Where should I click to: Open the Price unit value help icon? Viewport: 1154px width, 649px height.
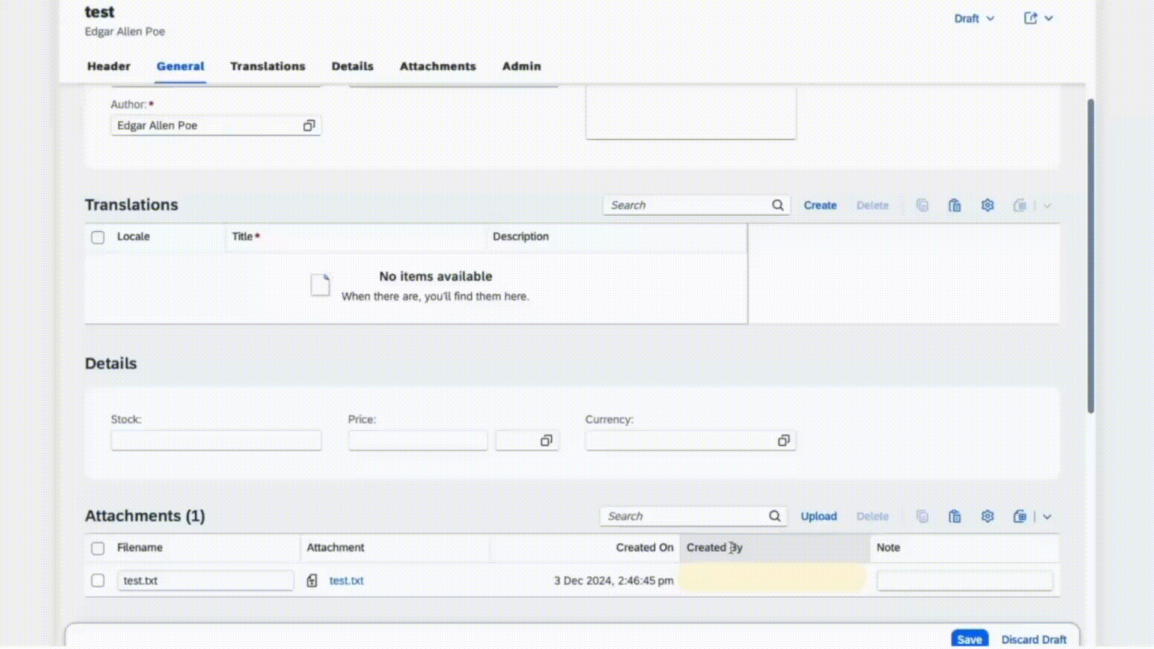[x=546, y=440]
